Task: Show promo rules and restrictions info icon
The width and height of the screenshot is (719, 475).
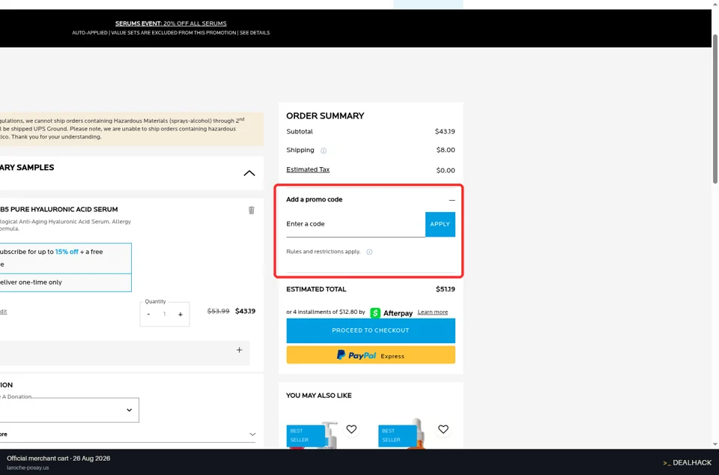Action: pos(369,252)
